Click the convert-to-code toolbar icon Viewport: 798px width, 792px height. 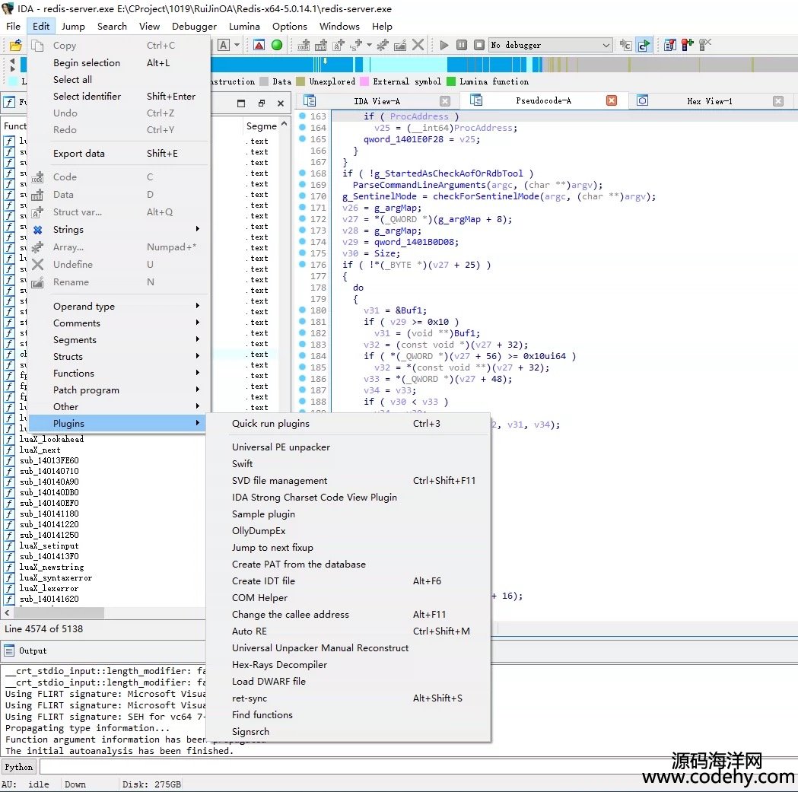point(304,45)
